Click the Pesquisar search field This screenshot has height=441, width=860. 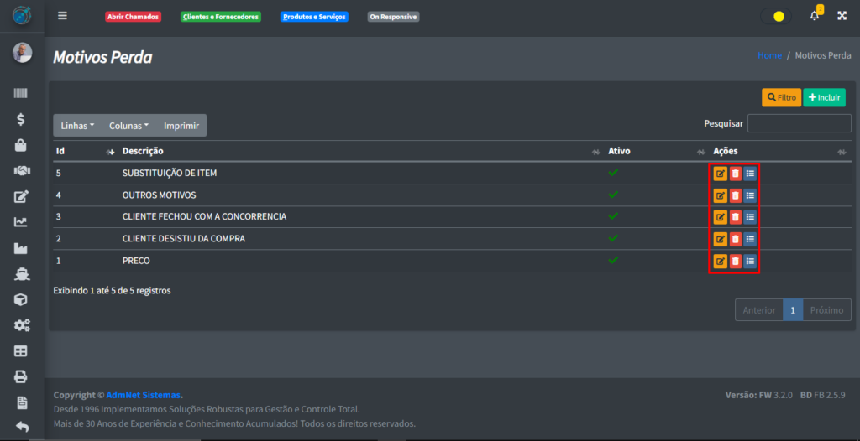[799, 124]
